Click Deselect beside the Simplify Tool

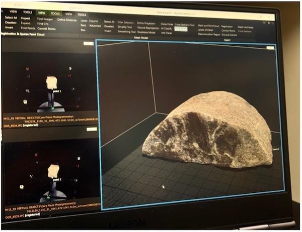click(109, 26)
